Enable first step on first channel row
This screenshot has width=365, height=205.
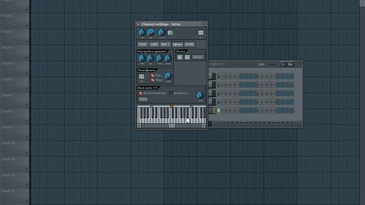click(223, 76)
